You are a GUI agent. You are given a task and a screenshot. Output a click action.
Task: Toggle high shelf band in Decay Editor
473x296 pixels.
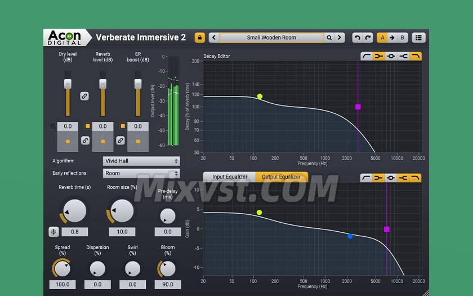(x=403, y=56)
